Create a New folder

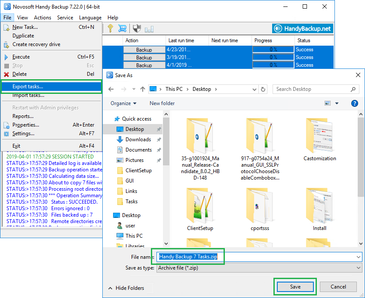click(x=162, y=103)
